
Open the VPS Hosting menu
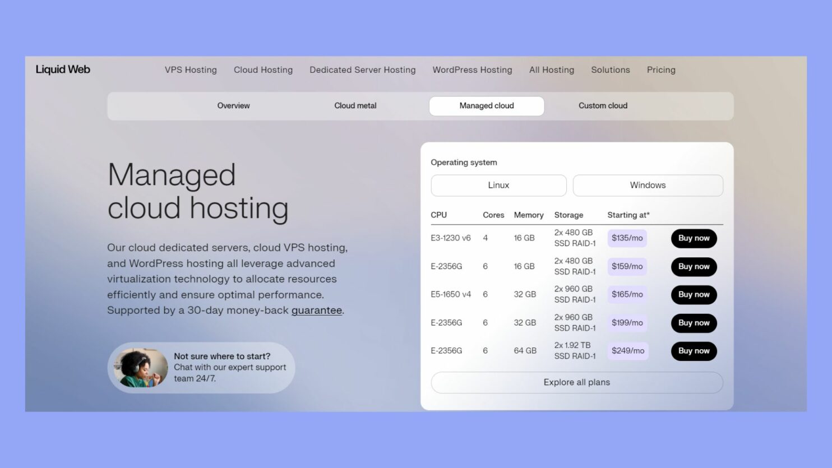tap(190, 69)
